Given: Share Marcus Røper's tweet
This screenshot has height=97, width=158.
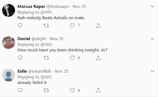Looking at the screenshot, I should tap(98, 25).
